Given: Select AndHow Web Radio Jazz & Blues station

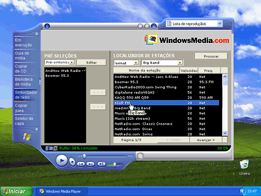Looking at the screenshot, I should [x=166, y=77].
